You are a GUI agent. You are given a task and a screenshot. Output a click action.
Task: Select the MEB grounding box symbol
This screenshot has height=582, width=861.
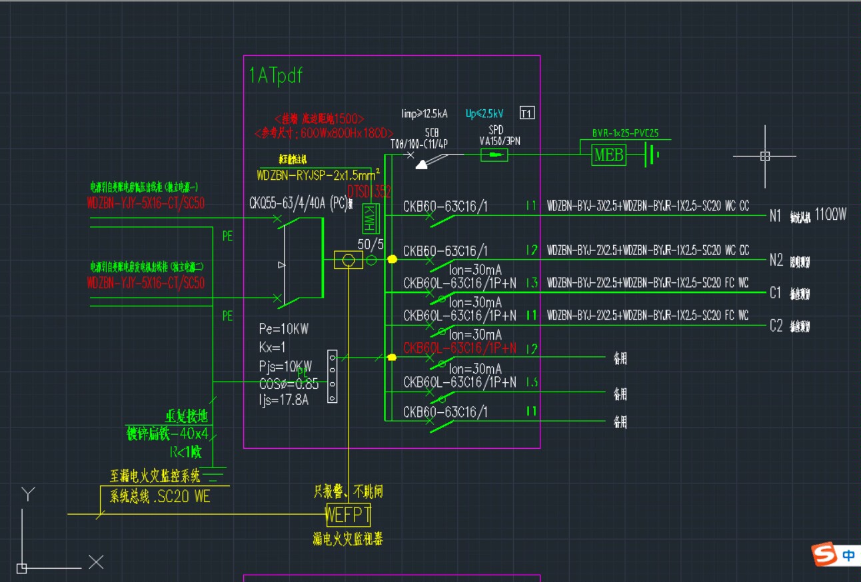(x=608, y=155)
